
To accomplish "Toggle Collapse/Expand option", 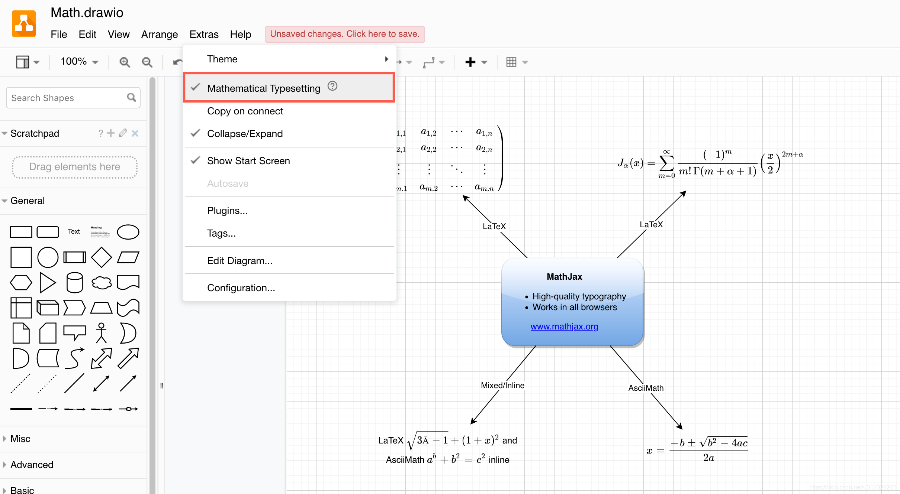I will pos(245,133).
